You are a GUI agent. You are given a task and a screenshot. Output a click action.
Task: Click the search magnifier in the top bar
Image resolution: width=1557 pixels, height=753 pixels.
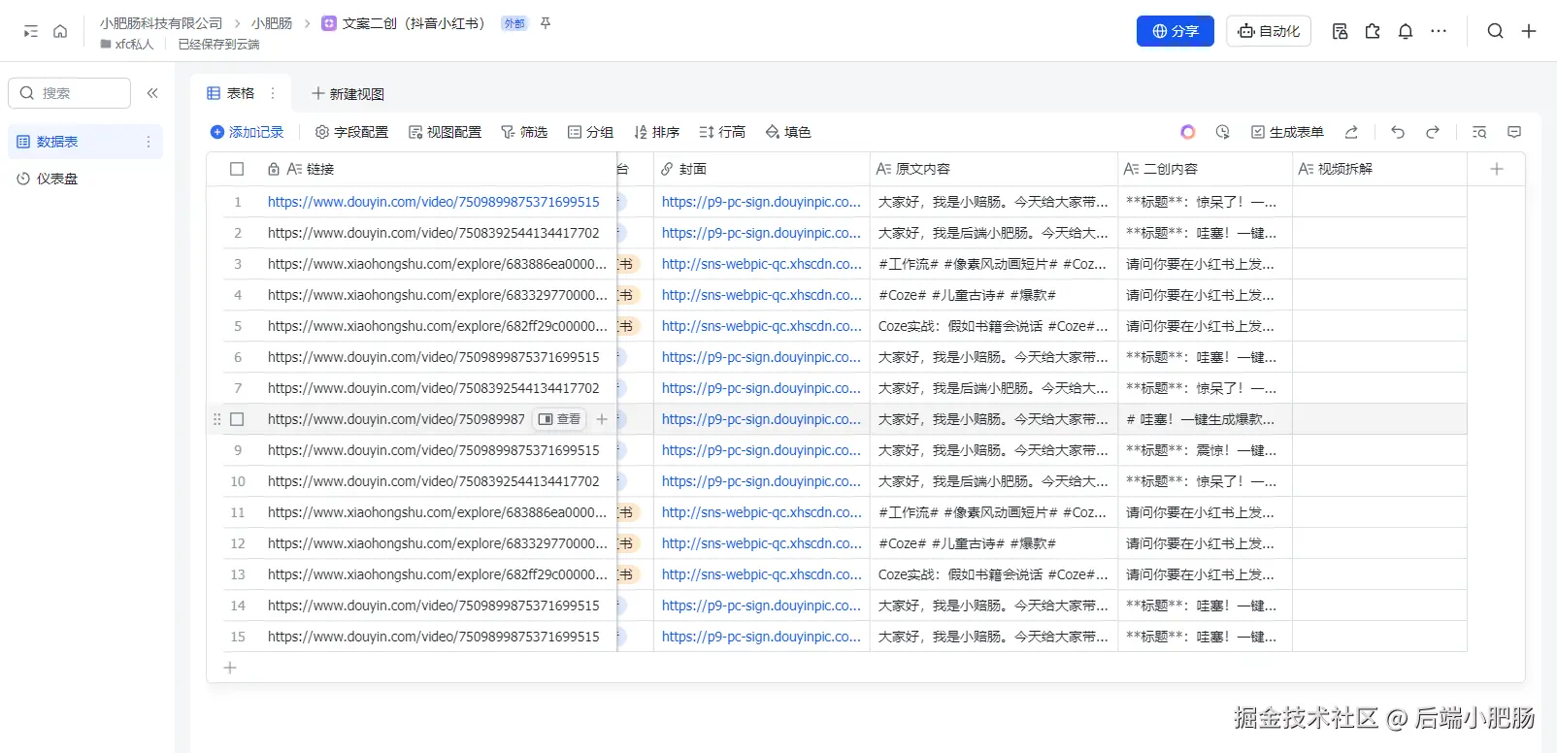(1496, 31)
